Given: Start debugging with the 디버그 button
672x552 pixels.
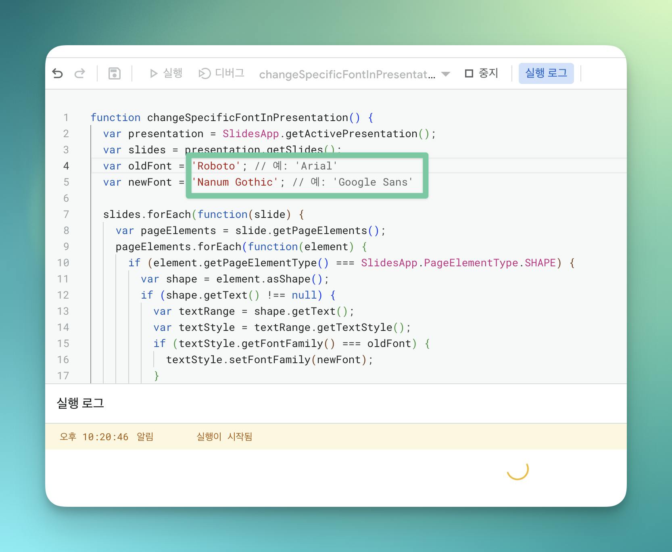Looking at the screenshot, I should 221,73.
